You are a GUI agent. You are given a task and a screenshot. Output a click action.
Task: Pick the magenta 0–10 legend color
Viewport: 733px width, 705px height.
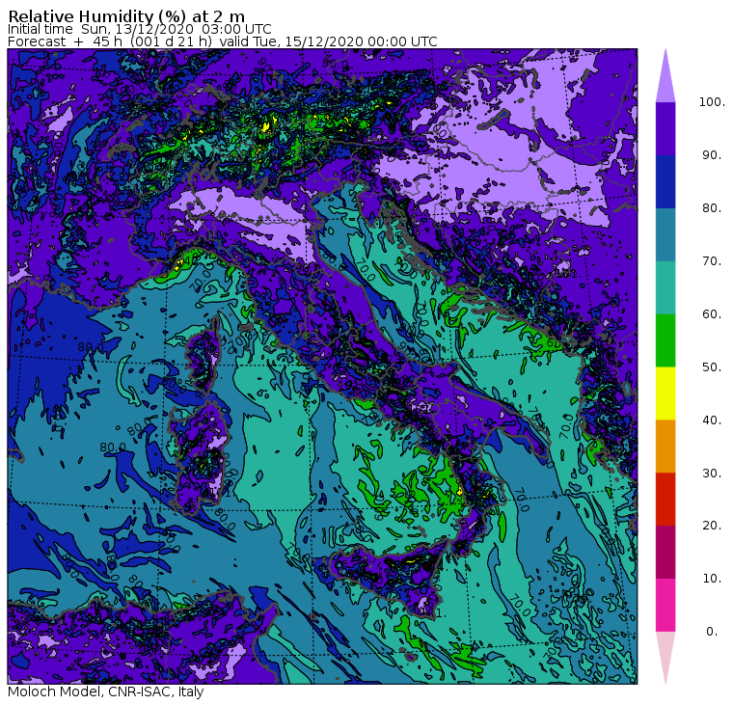(x=665, y=606)
